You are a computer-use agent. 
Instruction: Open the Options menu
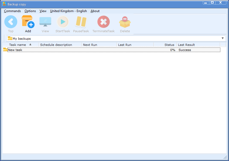[x=30, y=11]
